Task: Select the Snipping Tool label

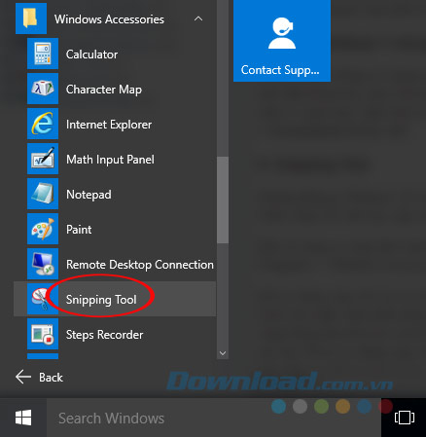Action: pyautogui.click(x=101, y=300)
